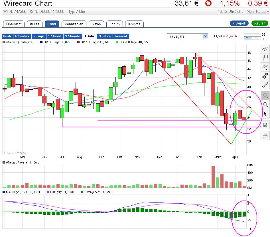Set chart range to 3 Jahre
Viewport: 270px width, 237px height.
[x=105, y=36]
